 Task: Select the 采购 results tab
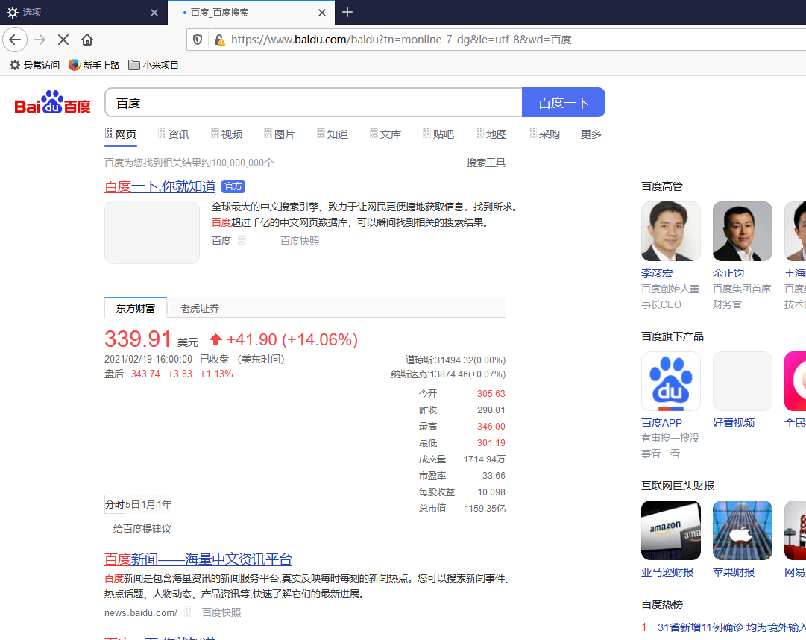tap(544, 134)
